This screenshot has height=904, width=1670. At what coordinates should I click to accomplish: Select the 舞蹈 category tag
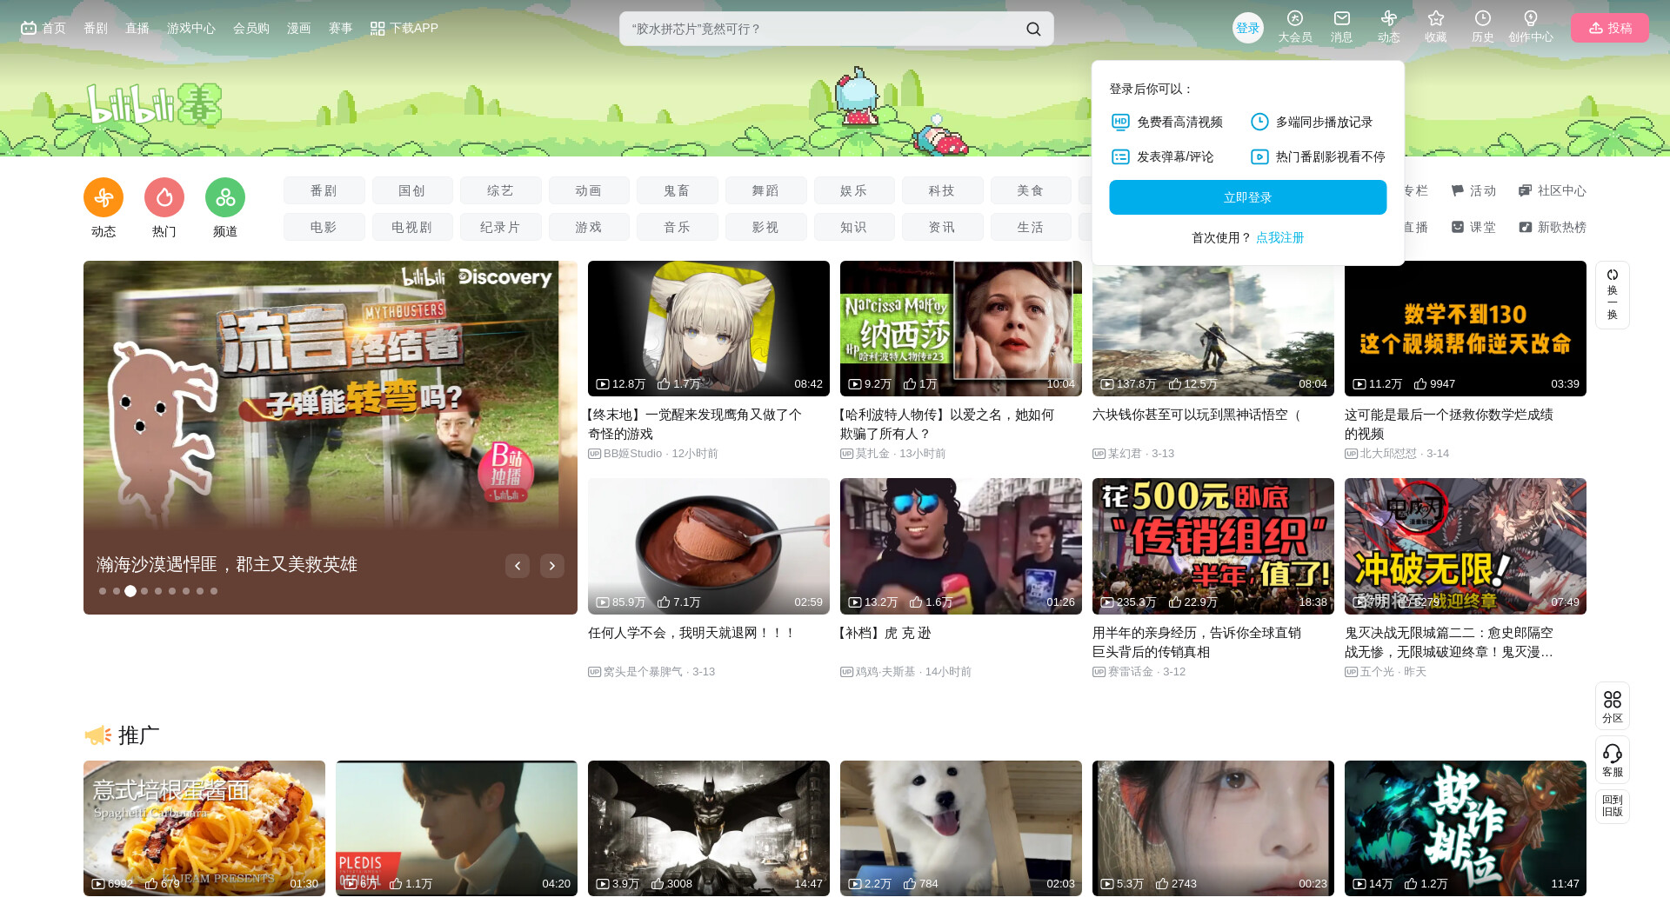coord(765,191)
